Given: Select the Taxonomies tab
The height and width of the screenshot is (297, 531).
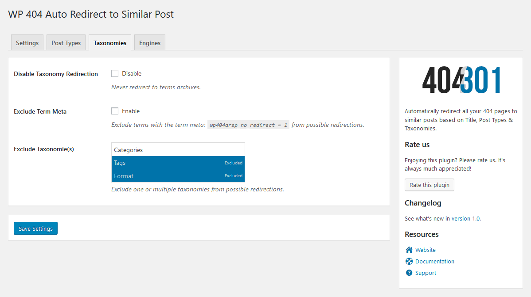Looking at the screenshot, I should (110, 42).
